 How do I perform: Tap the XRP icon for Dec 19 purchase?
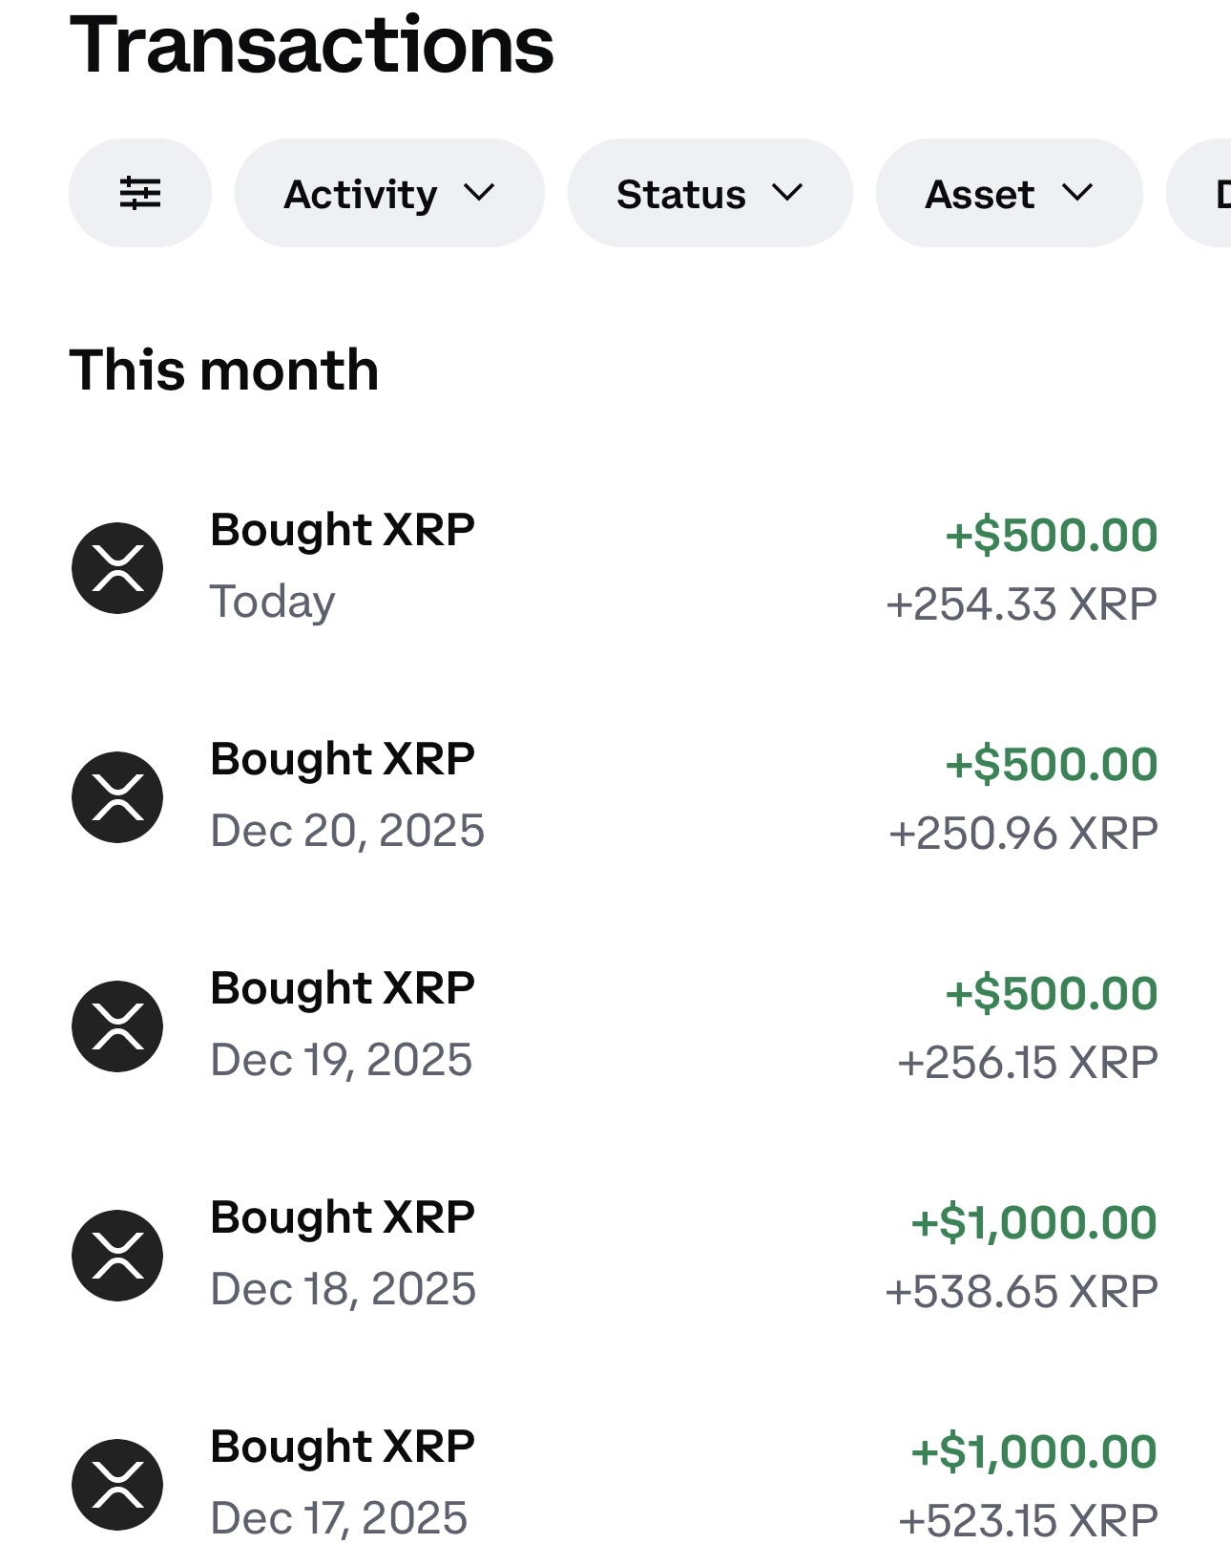(x=117, y=1026)
